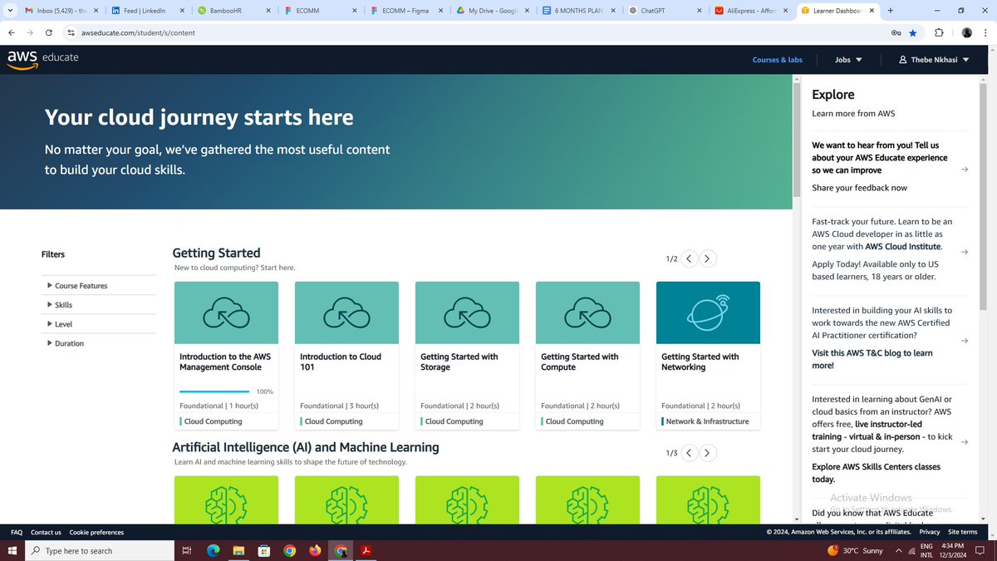997x561 pixels.
Task: Reload the current page
Action: pos(49,32)
